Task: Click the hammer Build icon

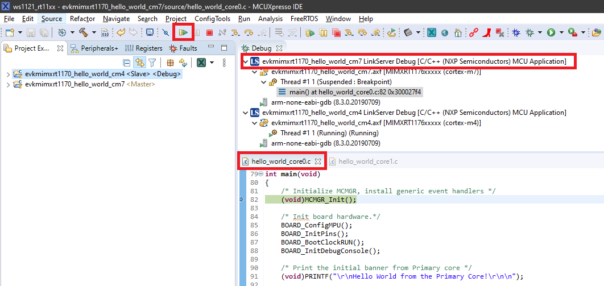Action: tap(83, 33)
